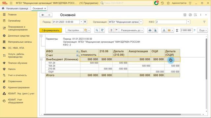Open the Организация dropdown arrow
This screenshot has height=118, width=211.
(141, 22)
